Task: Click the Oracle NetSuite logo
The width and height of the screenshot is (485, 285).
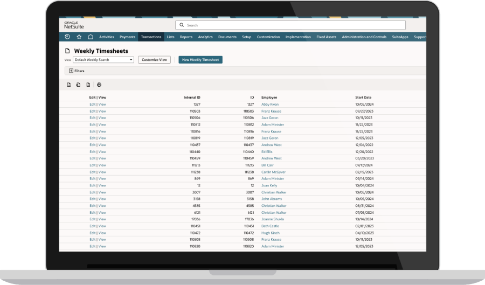Action: (74, 25)
